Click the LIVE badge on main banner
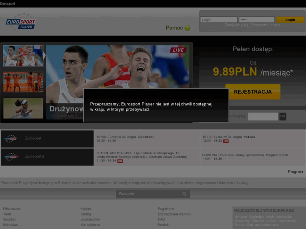Image resolution: width=306 pixels, height=229 pixels. coord(178,50)
